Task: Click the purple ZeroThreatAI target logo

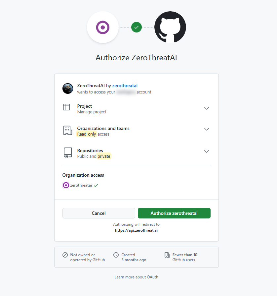Action: (x=102, y=28)
